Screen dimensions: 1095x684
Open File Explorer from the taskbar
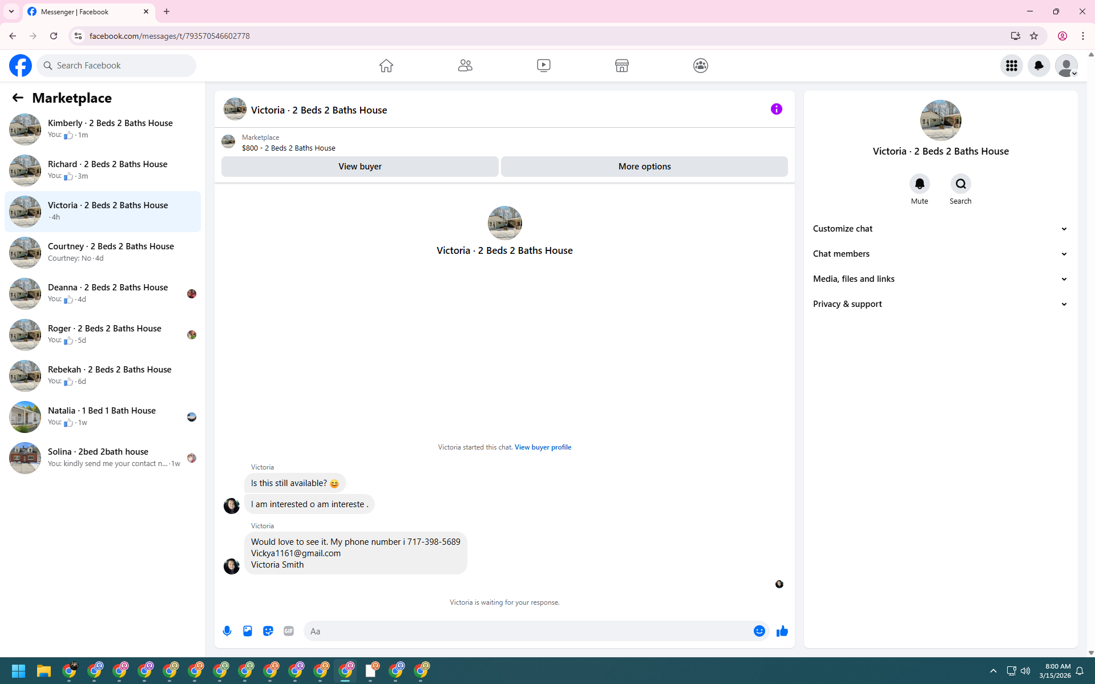click(x=44, y=671)
